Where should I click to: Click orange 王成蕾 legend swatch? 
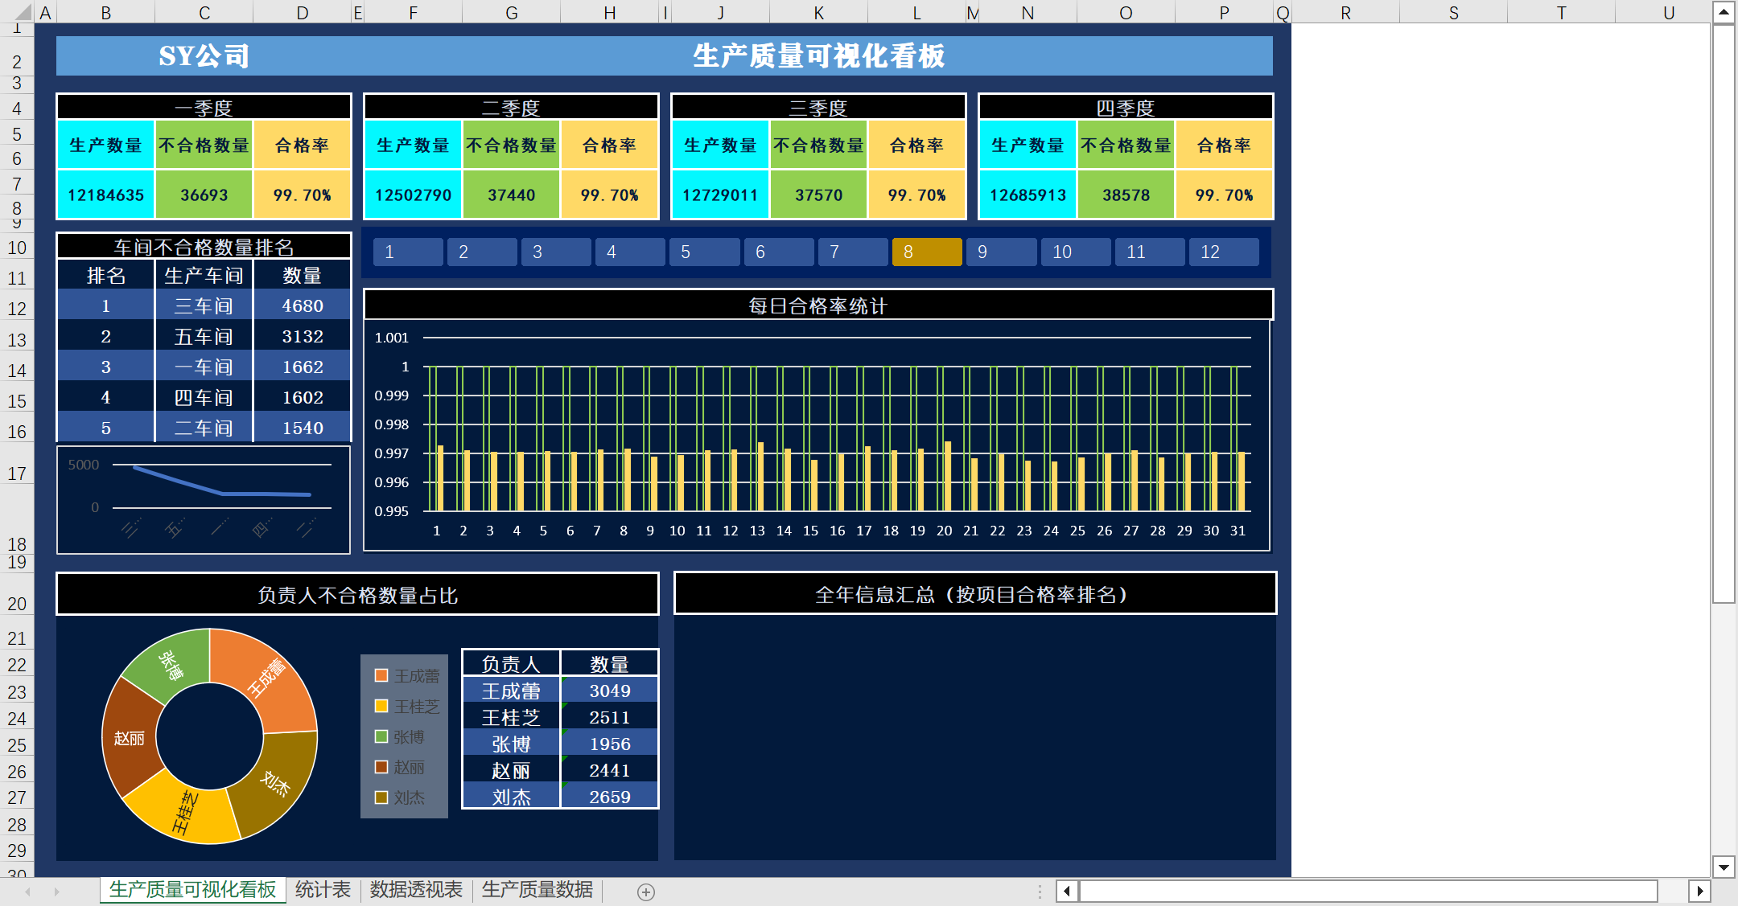click(x=381, y=675)
